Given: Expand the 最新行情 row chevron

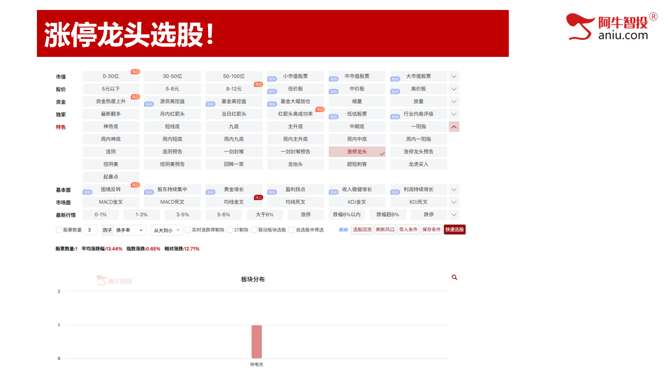Looking at the screenshot, I should [x=454, y=215].
